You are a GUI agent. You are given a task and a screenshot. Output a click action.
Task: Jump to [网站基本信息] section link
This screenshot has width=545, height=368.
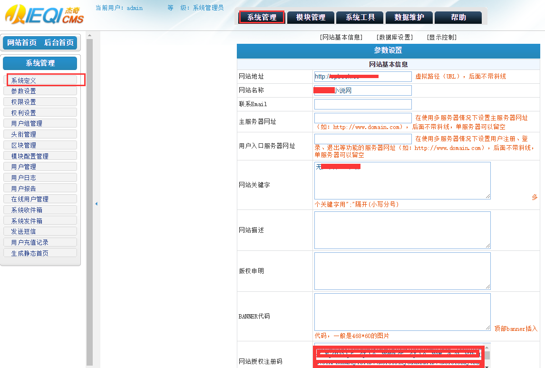tap(341, 37)
